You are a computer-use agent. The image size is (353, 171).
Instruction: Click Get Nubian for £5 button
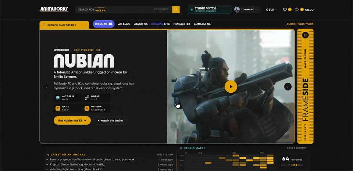(x=72, y=120)
